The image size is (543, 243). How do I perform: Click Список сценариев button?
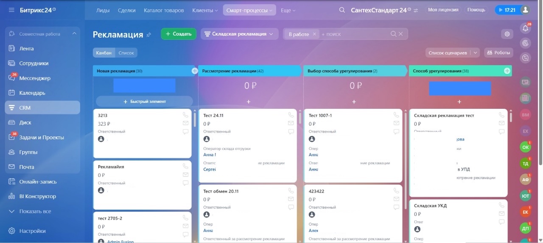(448, 53)
